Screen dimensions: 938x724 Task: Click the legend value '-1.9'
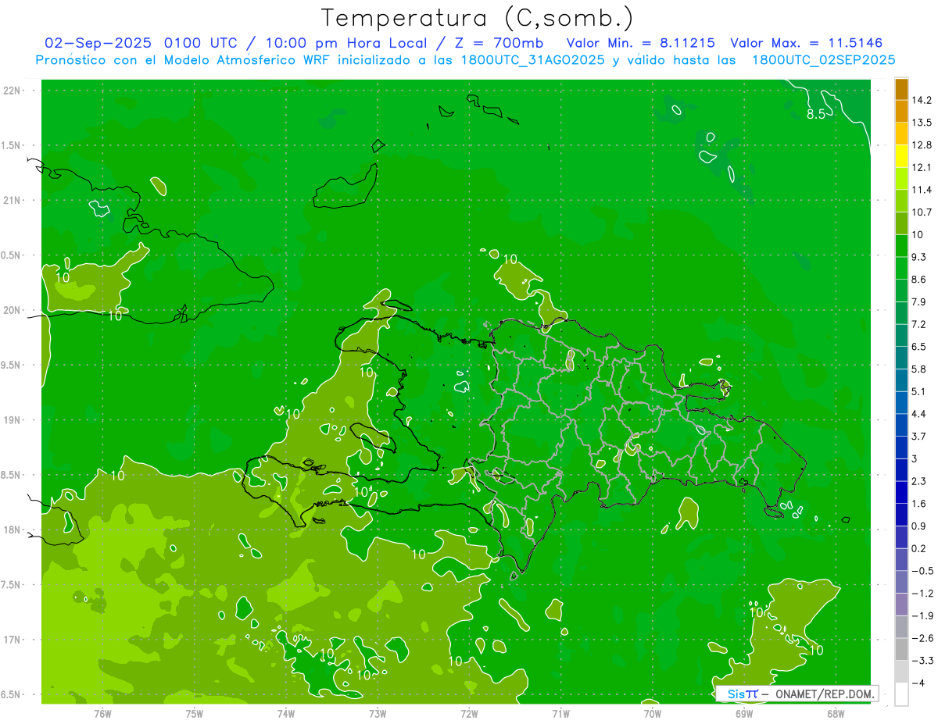[x=922, y=615]
